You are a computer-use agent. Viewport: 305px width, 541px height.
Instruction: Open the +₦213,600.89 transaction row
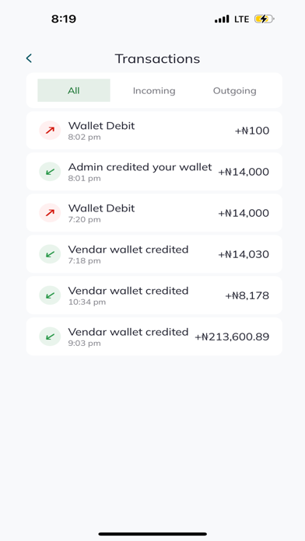(x=154, y=337)
